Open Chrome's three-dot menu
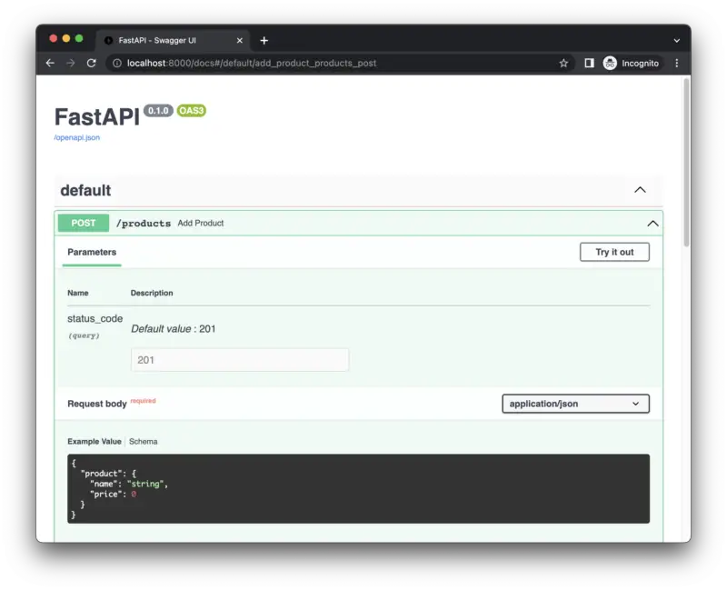Screen dimensions: 727x590 pos(676,63)
